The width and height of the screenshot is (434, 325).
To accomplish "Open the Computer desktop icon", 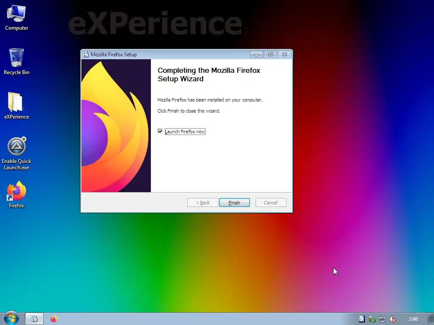I will 17,18.
